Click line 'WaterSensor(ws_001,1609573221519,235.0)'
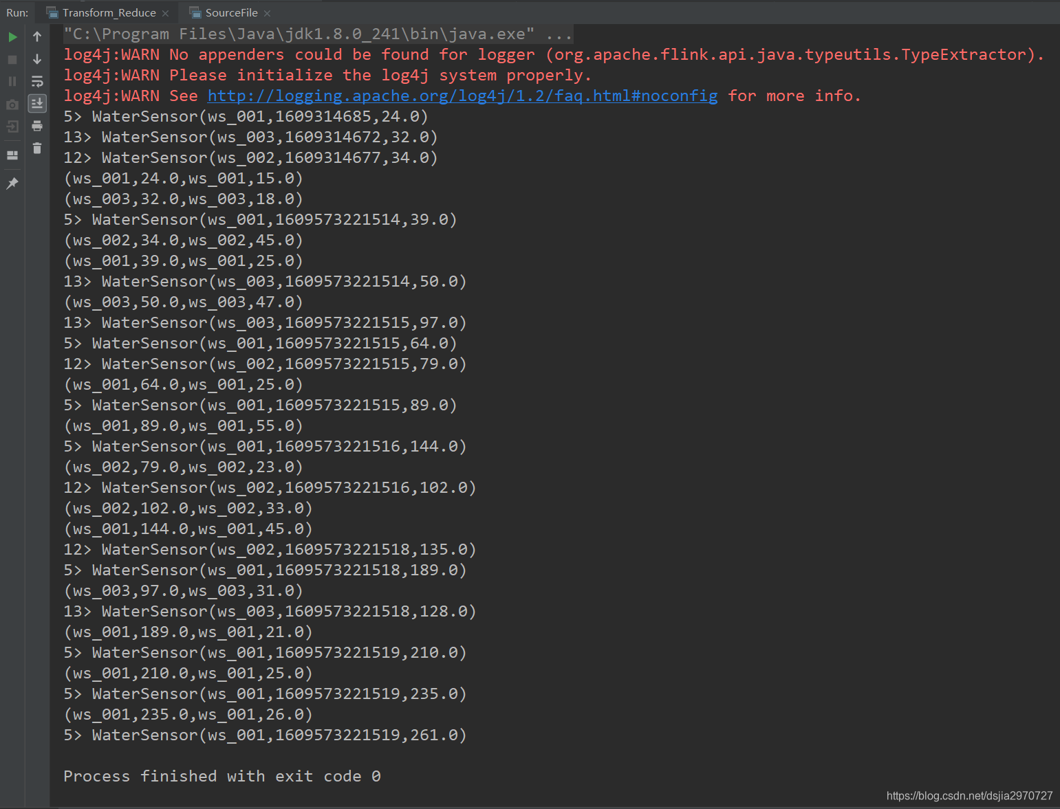The image size is (1060, 809). coord(265,694)
